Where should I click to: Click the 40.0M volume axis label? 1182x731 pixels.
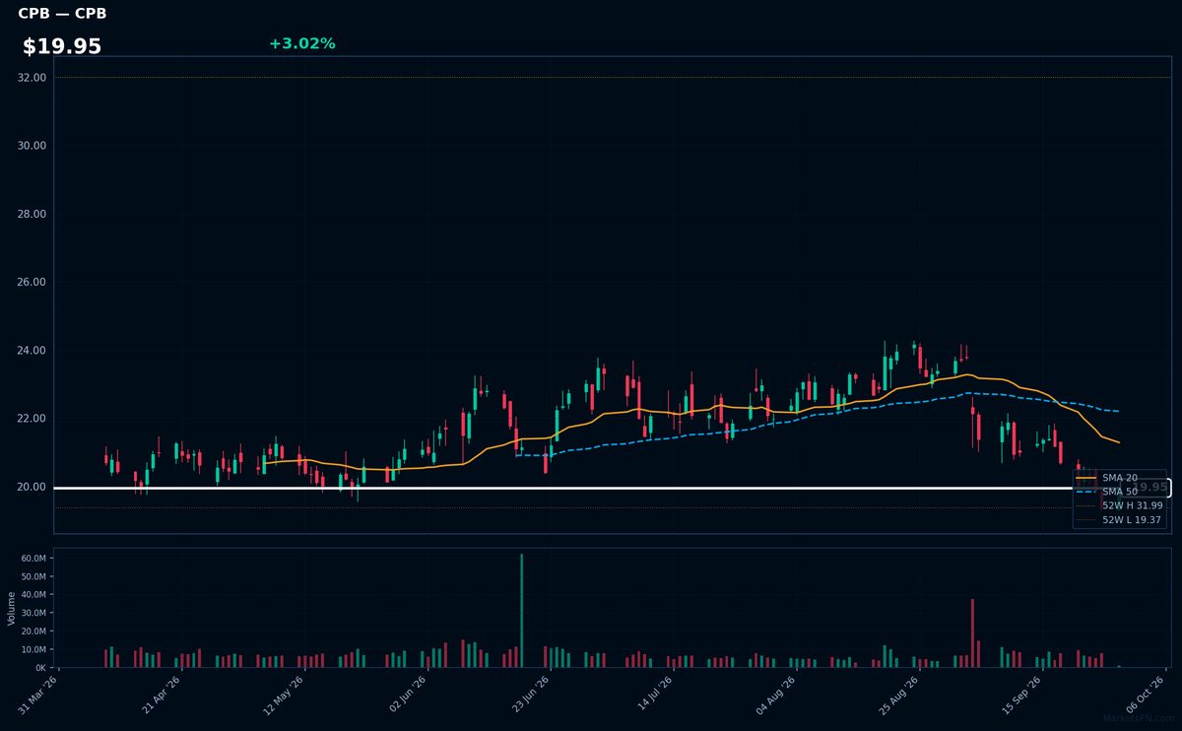pos(33,595)
